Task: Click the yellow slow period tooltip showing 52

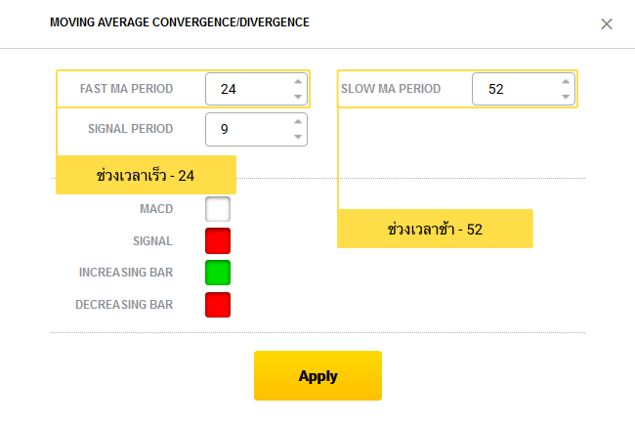Action: click(435, 229)
